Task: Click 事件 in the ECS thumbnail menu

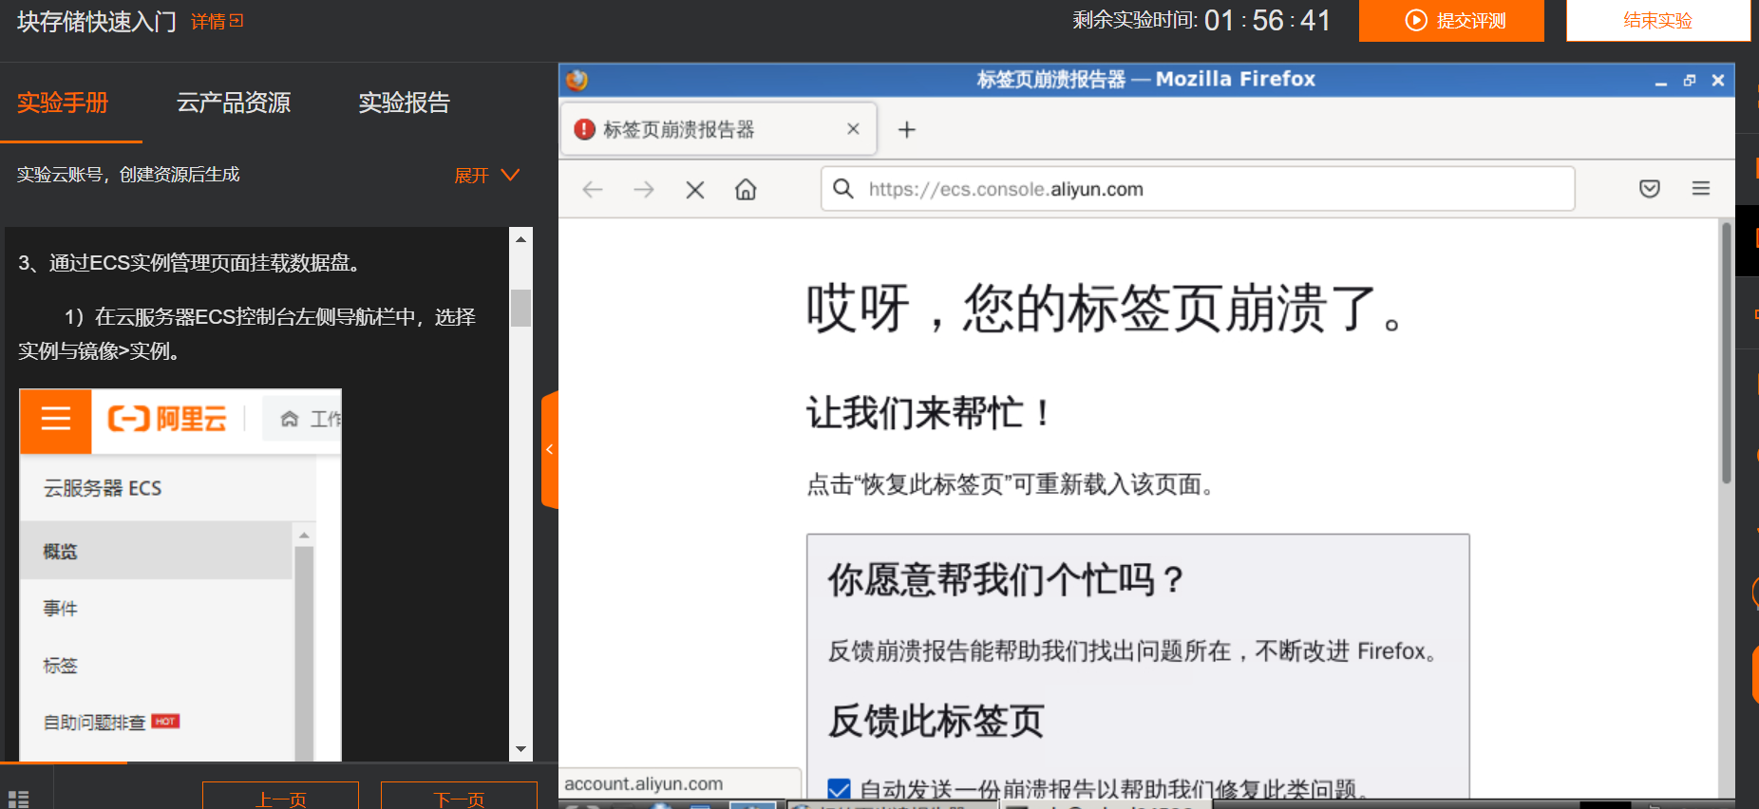Action: click(x=60, y=609)
